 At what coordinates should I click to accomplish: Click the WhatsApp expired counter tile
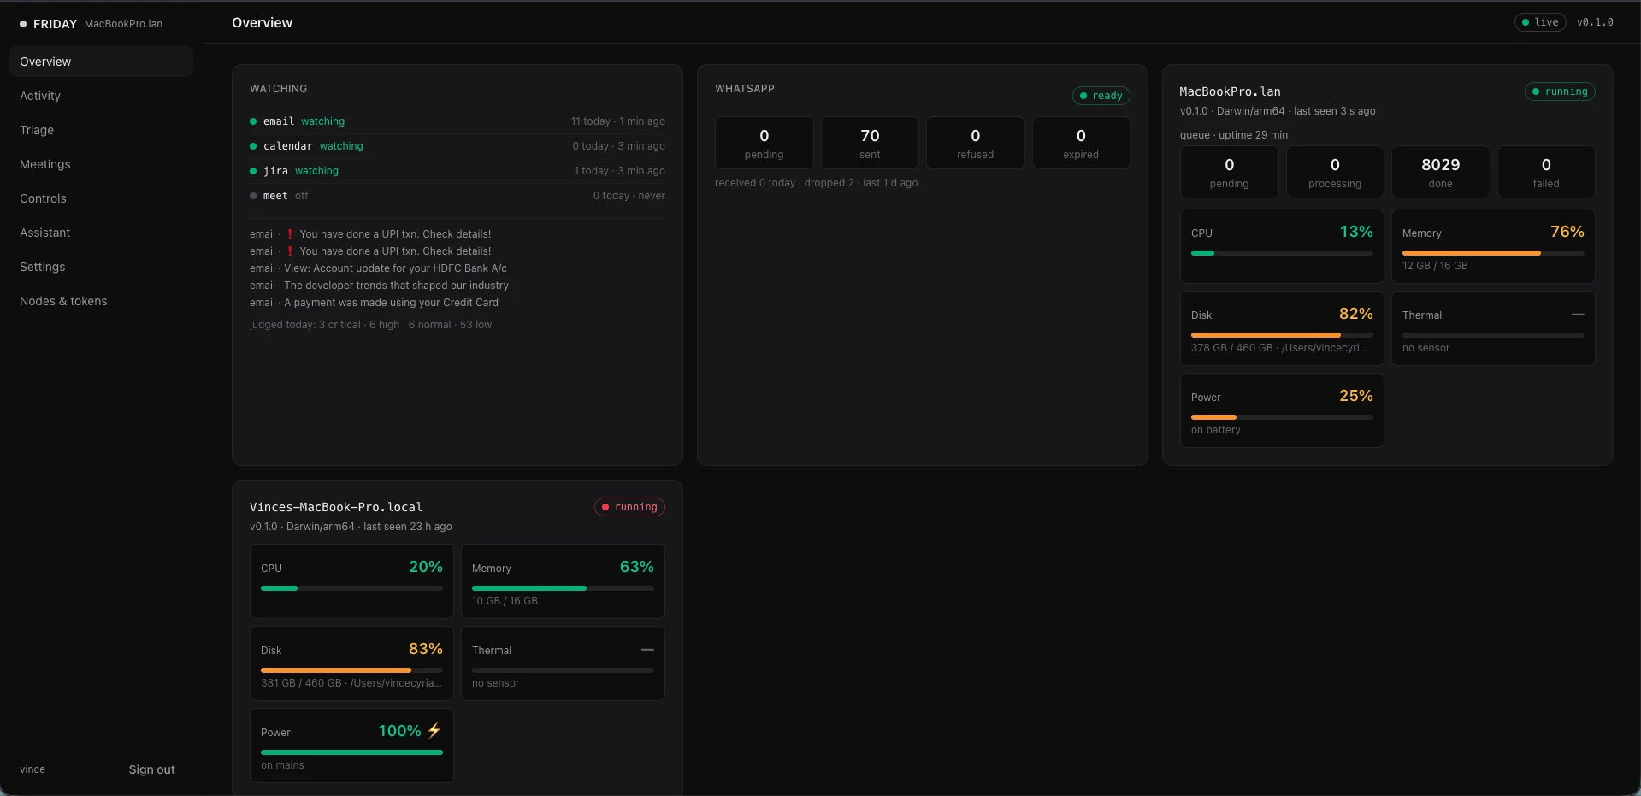(x=1081, y=143)
